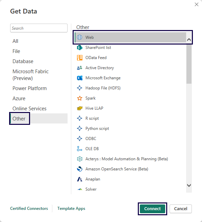
Task: Select Anaplan connector label
Action: pyautogui.click(x=93, y=179)
